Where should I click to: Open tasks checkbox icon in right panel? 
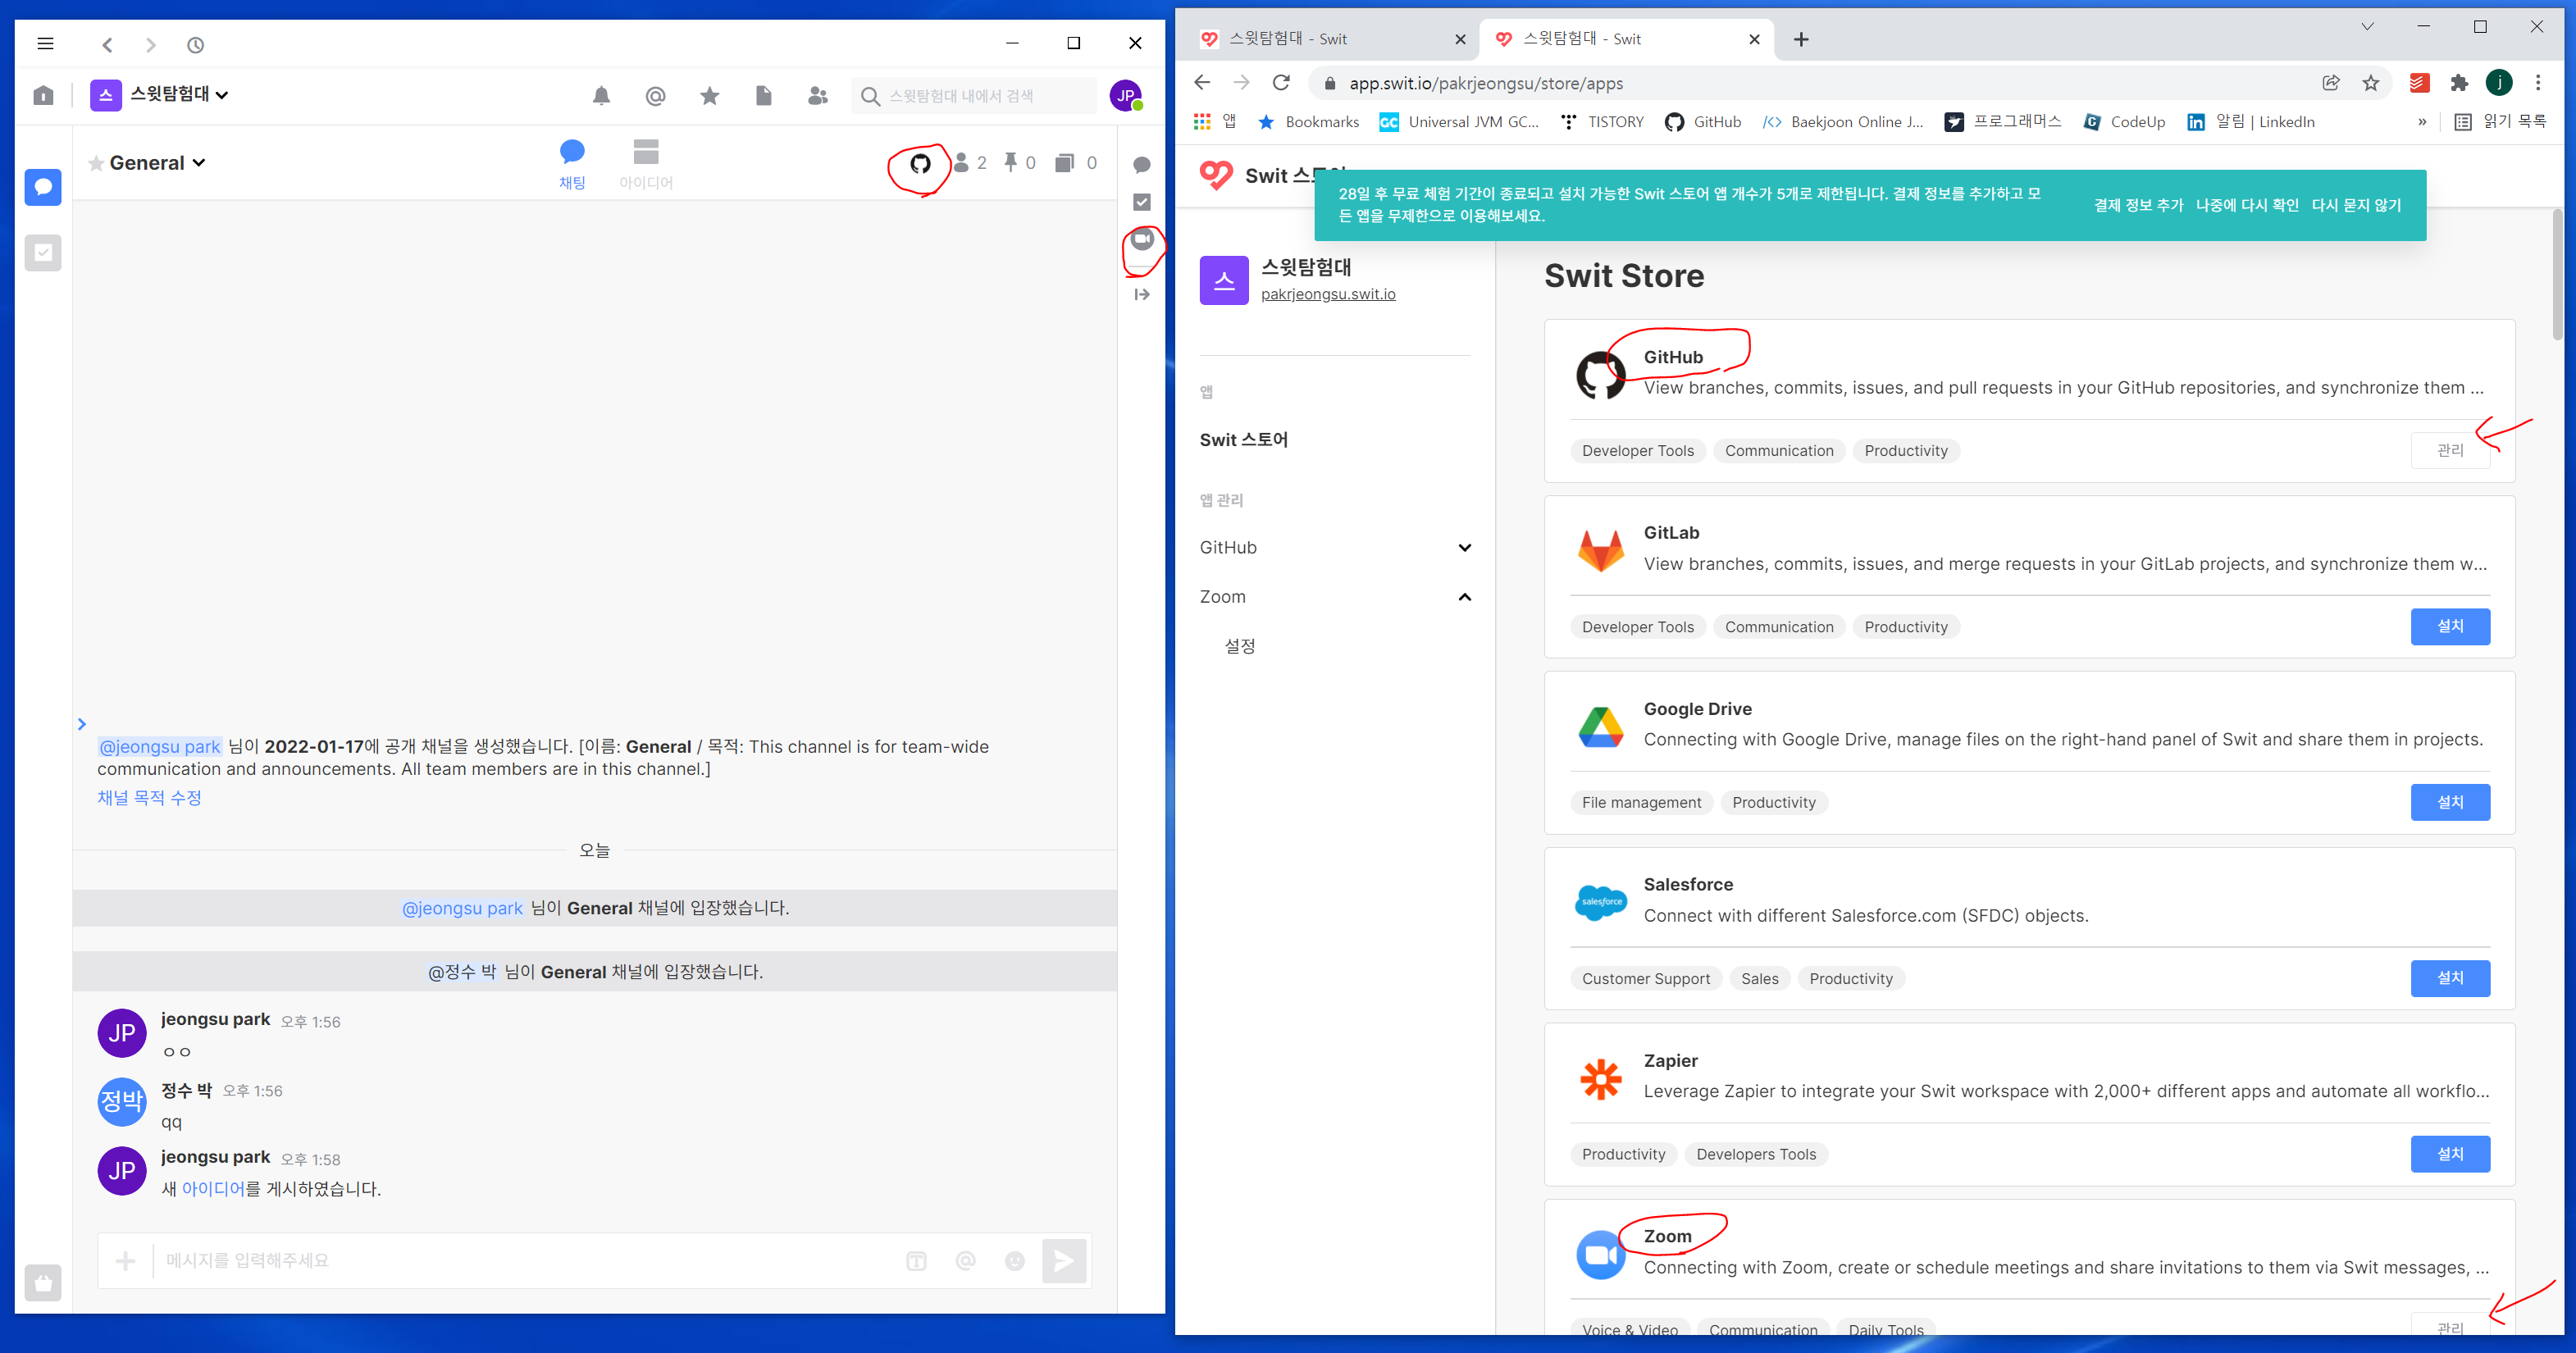(1142, 202)
